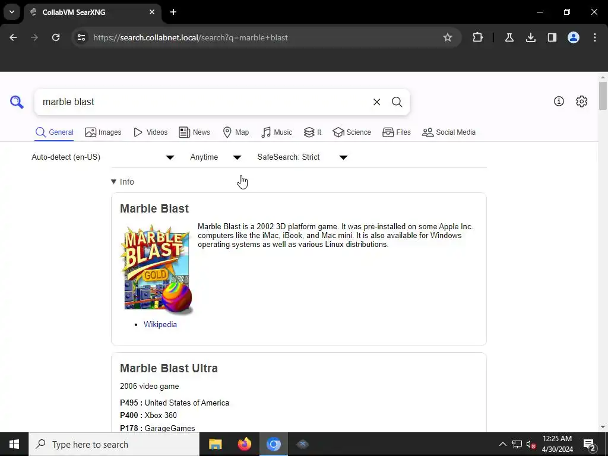Go back in browser history
608x456 pixels.
coord(13,37)
